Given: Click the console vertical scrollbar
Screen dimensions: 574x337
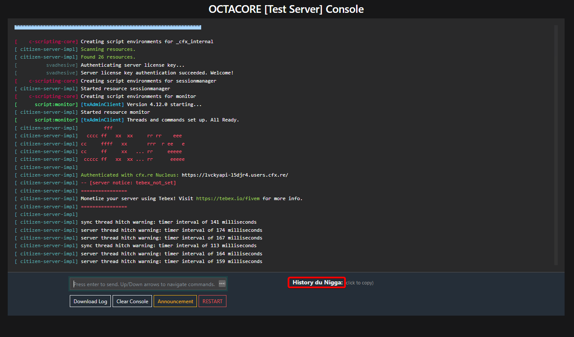Looking at the screenshot, I should coord(556,145).
